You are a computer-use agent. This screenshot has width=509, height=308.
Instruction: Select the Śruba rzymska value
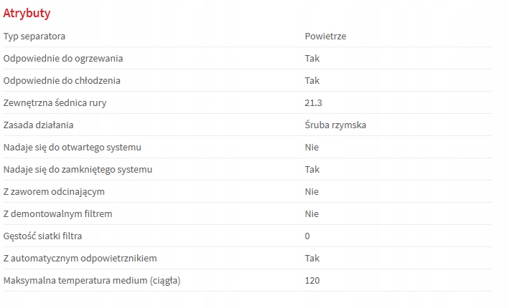pos(335,125)
